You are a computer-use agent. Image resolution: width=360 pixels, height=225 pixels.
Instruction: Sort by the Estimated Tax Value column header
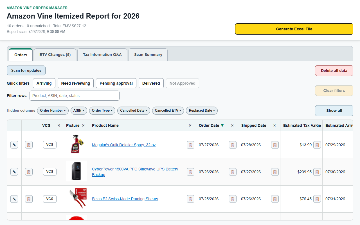[x=302, y=125]
